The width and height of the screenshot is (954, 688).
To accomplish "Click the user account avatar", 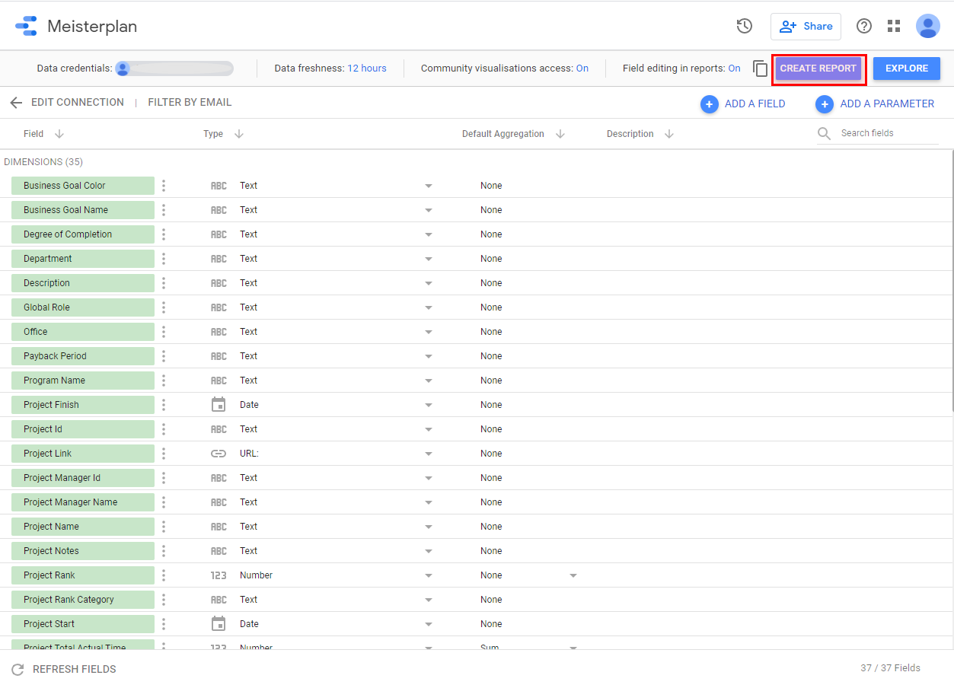I will (927, 27).
